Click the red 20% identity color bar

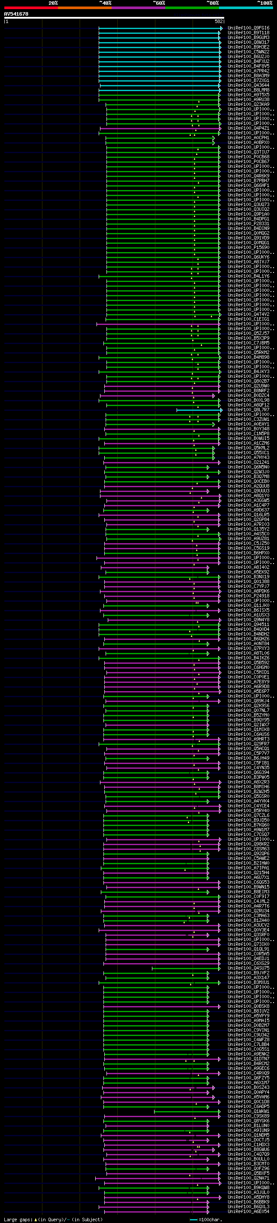(x=31, y=8)
